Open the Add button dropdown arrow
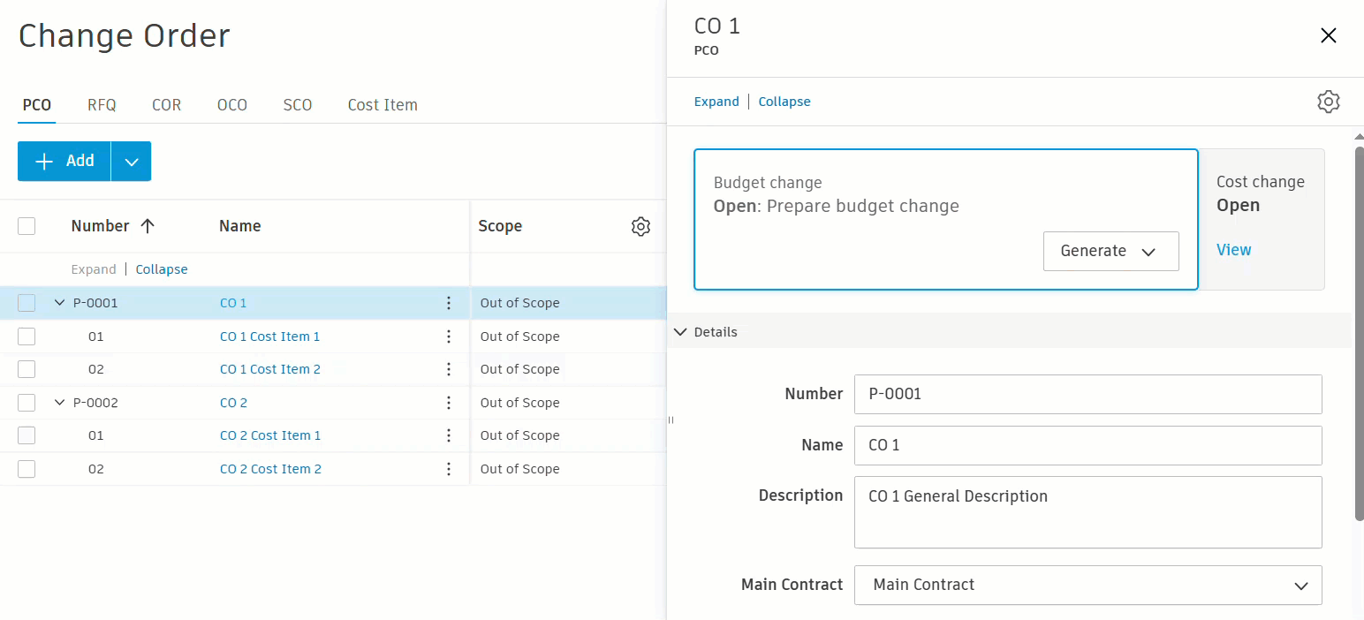 point(132,162)
